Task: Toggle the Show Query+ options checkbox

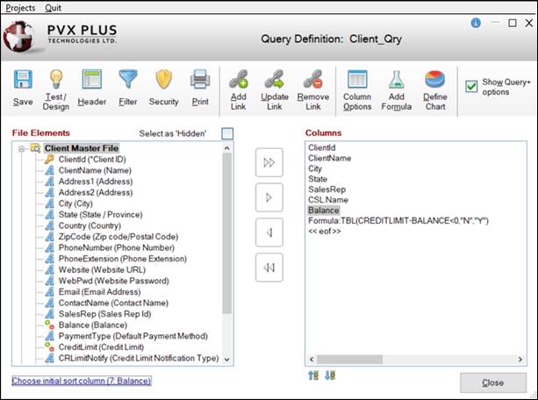Action: coord(471,87)
